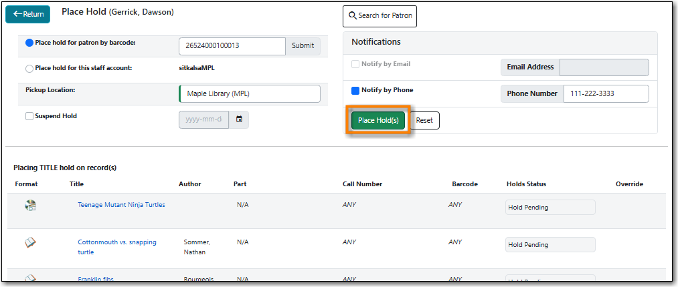Select Place hold for this staff account
This screenshot has height=287, width=678.
(29, 68)
